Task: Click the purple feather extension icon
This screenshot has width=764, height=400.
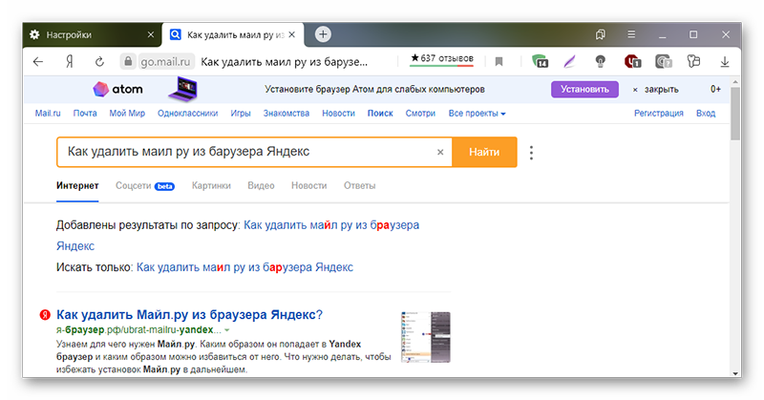Action: pos(569,61)
